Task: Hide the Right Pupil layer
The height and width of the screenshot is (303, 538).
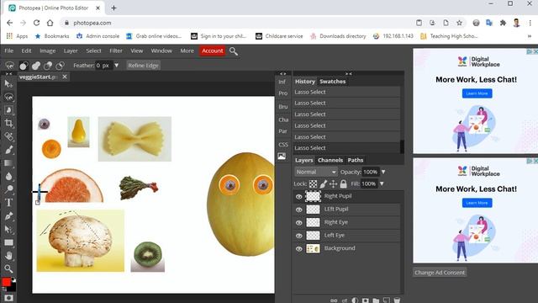Action: click(299, 196)
